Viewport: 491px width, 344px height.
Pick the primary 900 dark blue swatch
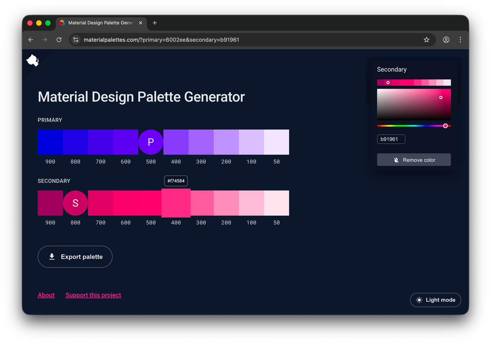tap(50, 142)
